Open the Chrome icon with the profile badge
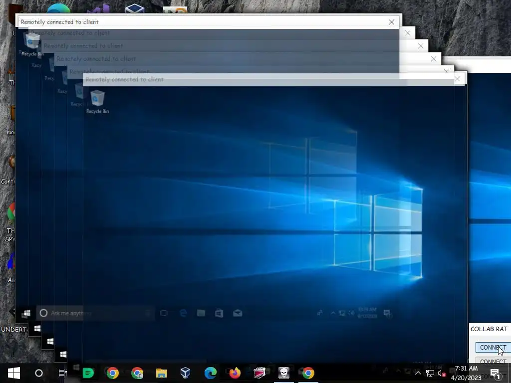 click(x=137, y=373)
